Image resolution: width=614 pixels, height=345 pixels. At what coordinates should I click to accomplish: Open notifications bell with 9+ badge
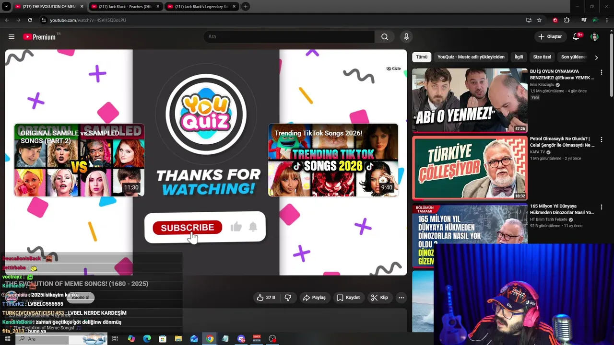(577, 37)
